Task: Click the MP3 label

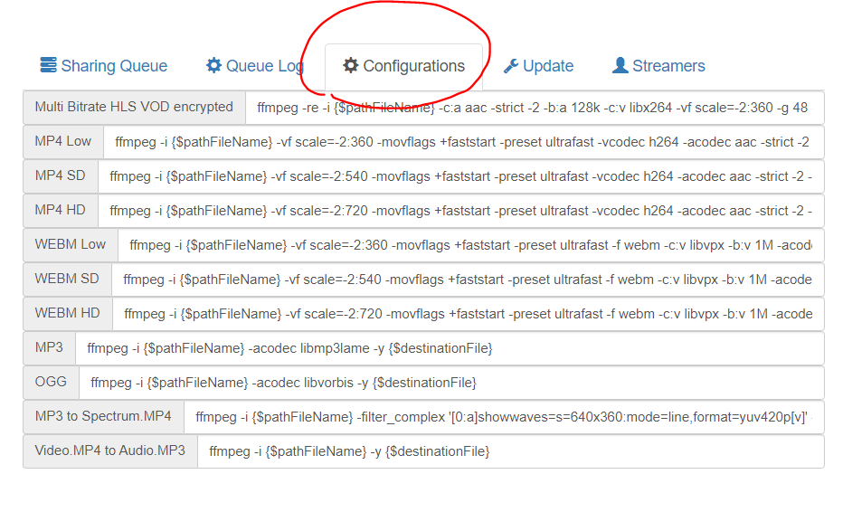Action: pyautogui.click(x=49, y=348)
